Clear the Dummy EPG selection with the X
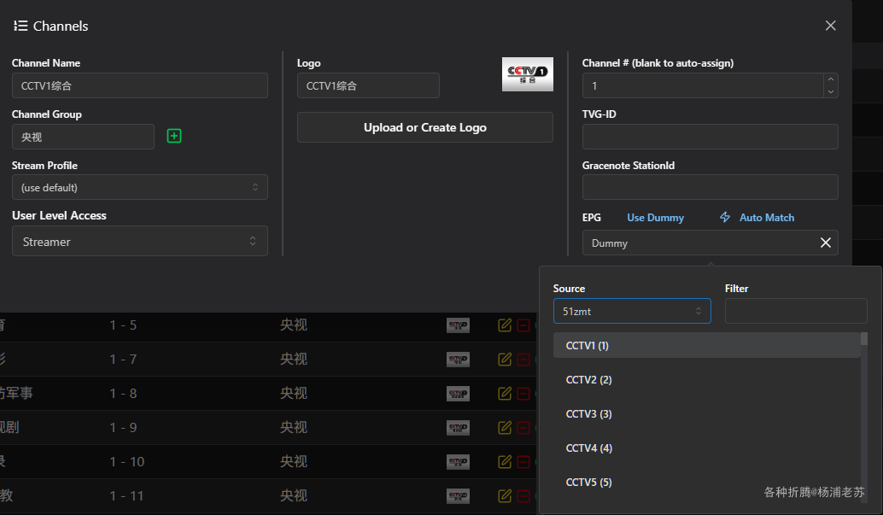 826,243
